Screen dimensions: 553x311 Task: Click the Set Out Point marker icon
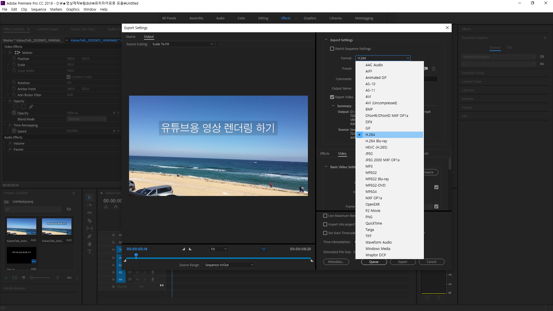pos(190,249)
